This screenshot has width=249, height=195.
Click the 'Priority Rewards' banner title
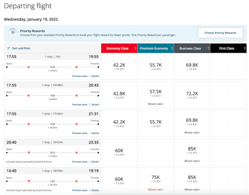click(x=32, y=31)
